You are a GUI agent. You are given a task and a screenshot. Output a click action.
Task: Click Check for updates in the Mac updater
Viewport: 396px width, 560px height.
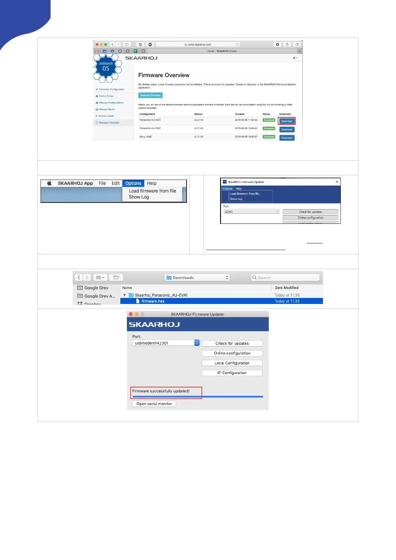pyautogui.click(x=232, y=344)
